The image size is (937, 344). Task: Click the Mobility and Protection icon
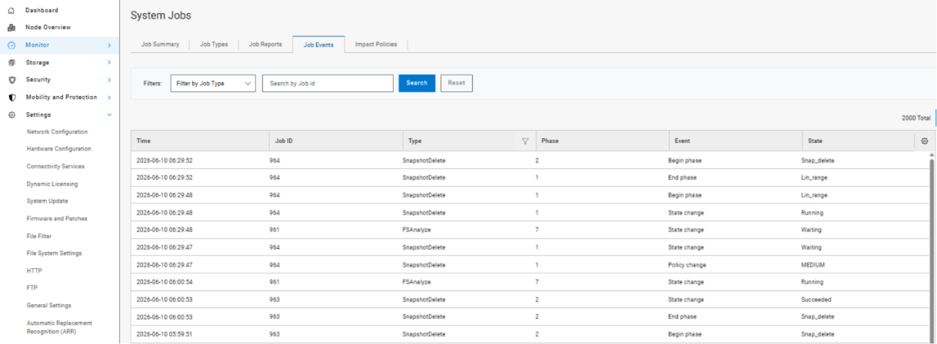(11, 97)
